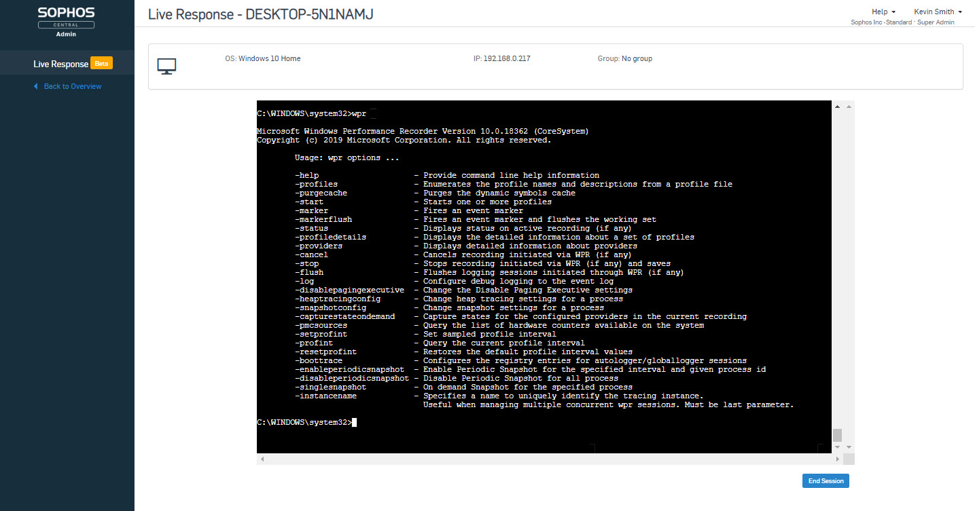Click the Sophos Central Admin logo
Image resolution: width=975 pixels, height=511 pixels.
click(x=67, y=22)
